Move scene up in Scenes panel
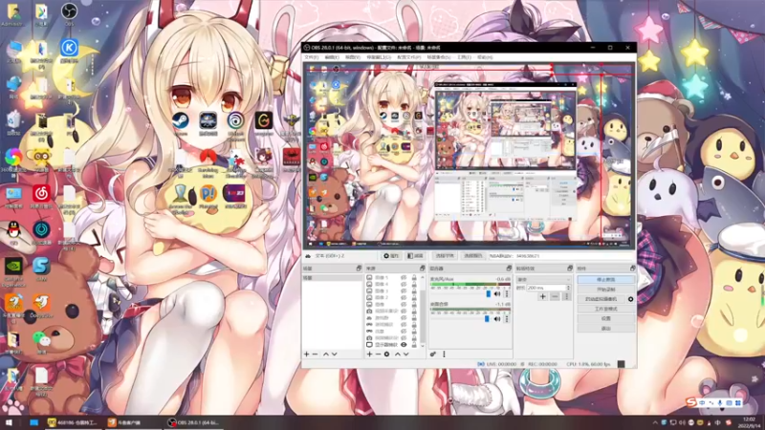This screenshot has height=430, width=765. click(x=326, y=354)
